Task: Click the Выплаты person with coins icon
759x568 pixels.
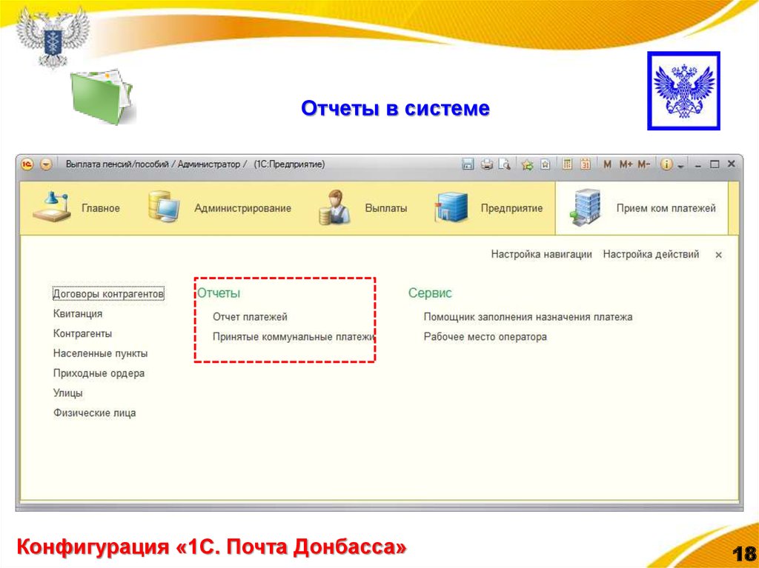Action: pos(334,207)
